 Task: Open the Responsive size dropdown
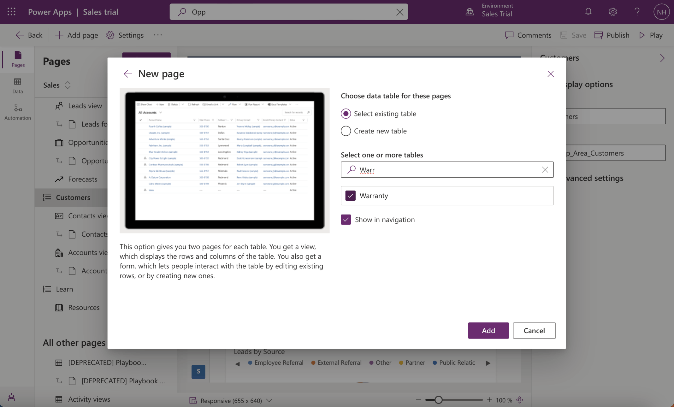269,400
